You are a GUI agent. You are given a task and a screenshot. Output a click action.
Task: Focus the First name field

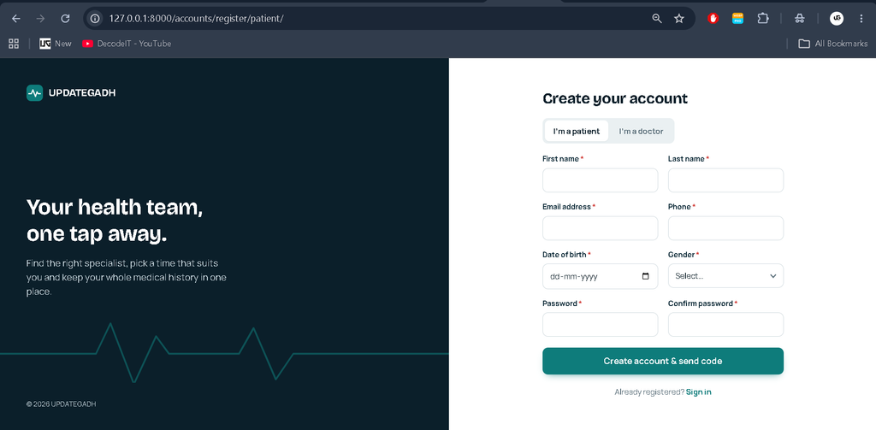tap(600, 180)
